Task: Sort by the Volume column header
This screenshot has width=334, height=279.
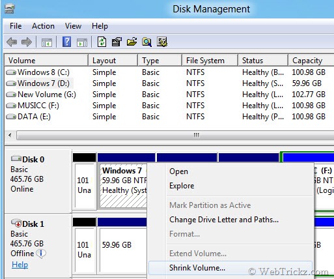Action: click(46, 60)
